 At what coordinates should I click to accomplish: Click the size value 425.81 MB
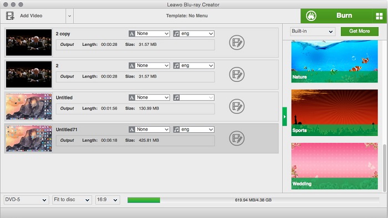pos(149,140)
